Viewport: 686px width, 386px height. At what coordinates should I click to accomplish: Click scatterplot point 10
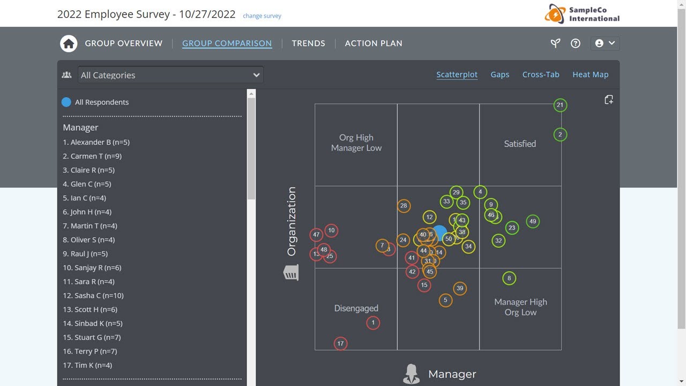(331, 231)
